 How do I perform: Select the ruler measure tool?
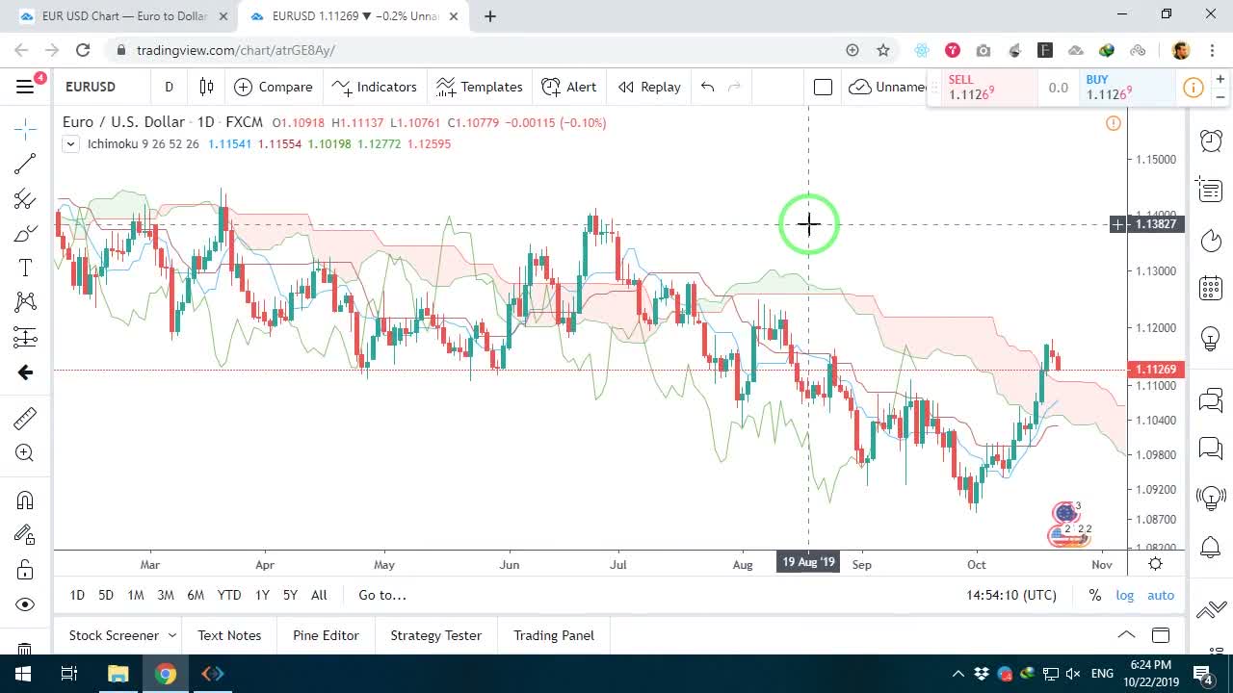pyautogui.click(x=25, y=418)
